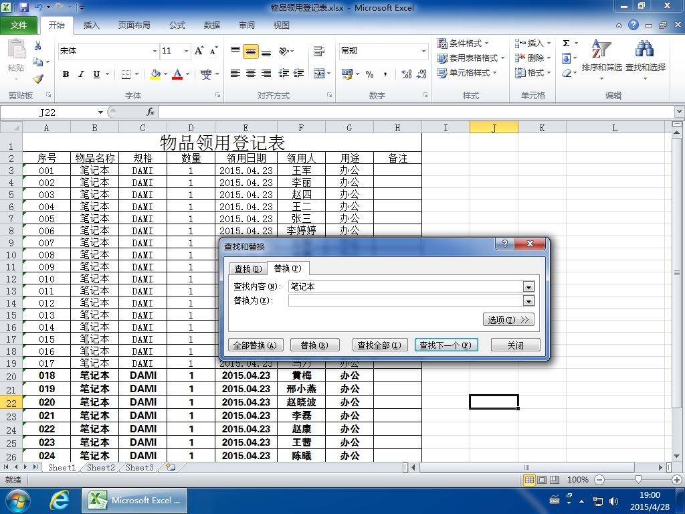The image size is (685, 514).
Task: Open the font name 宋体 dropdown
Action: pos(155,51)
